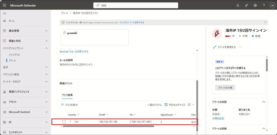Open the more options ellipsis beside アラートを管理する
The height and width of the screenshot is (135, 277).
coord(240,47)
